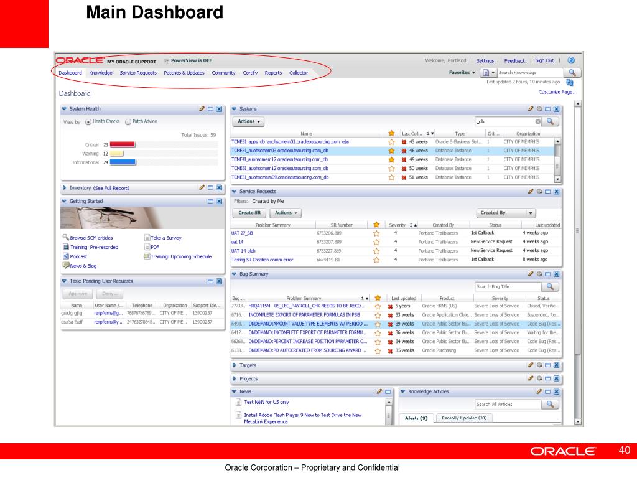Expand the Targets panel
637x478 pixels.
[x=234, y=365]
